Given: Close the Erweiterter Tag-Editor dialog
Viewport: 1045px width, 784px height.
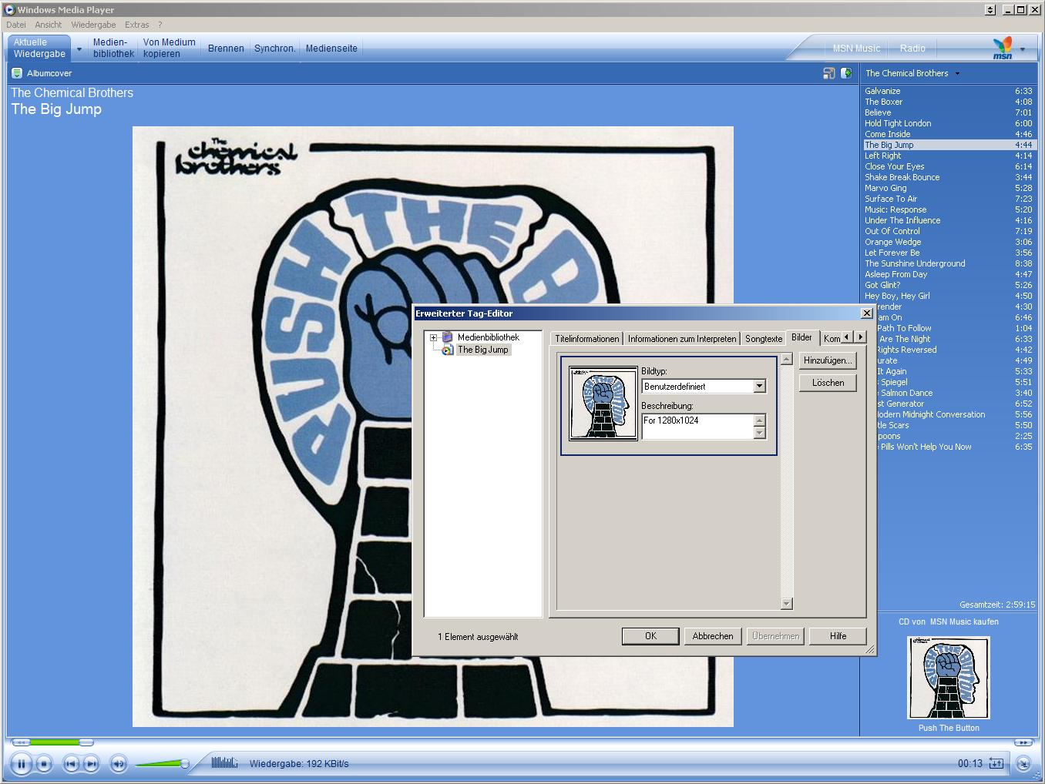Looking at the screenshot, I should pyautogui.click(x=866, y=313).
